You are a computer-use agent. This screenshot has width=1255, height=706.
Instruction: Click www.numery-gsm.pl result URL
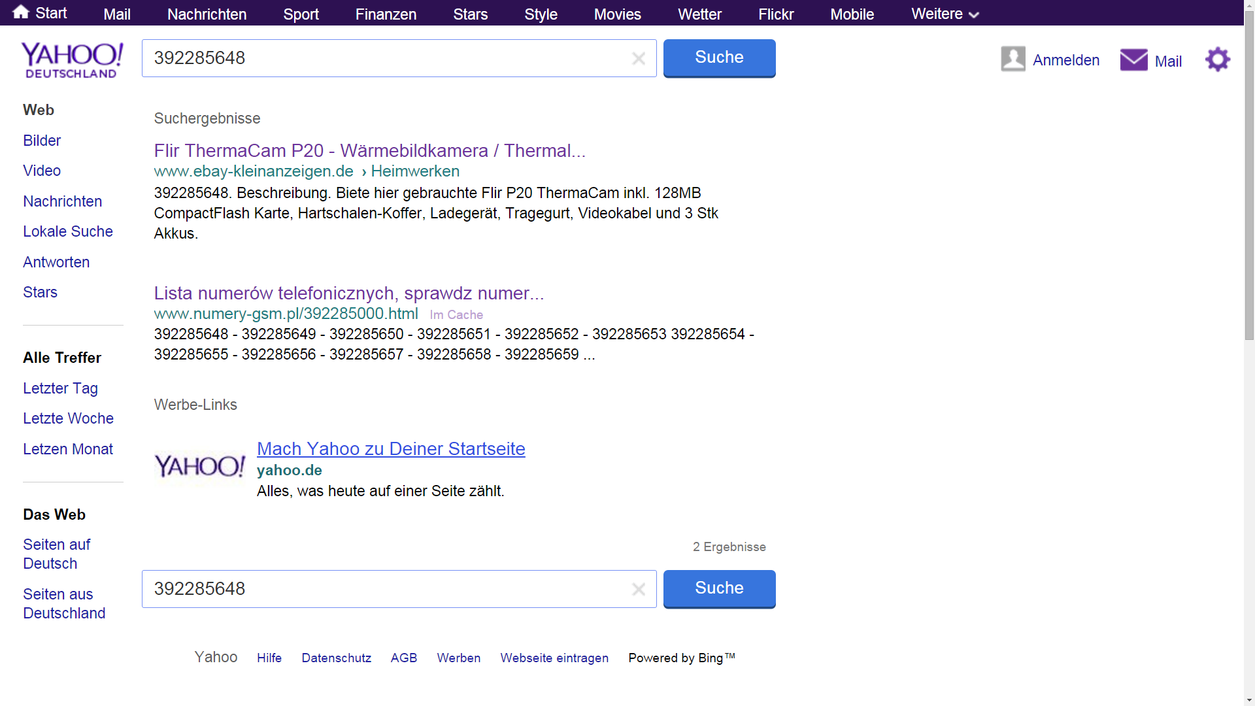click(286, 314)
